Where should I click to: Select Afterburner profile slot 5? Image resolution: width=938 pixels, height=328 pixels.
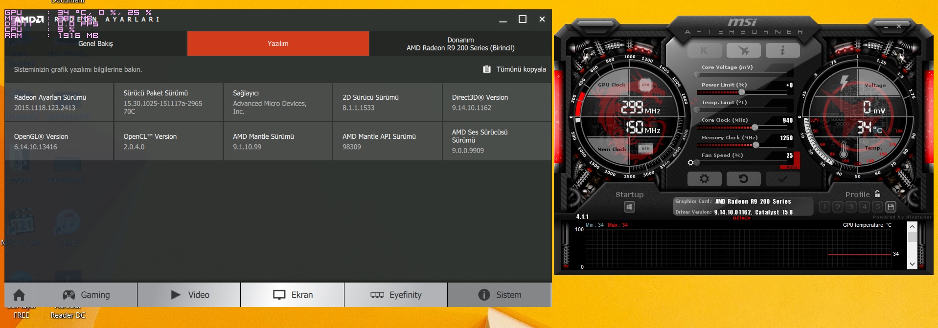point(878,207)
